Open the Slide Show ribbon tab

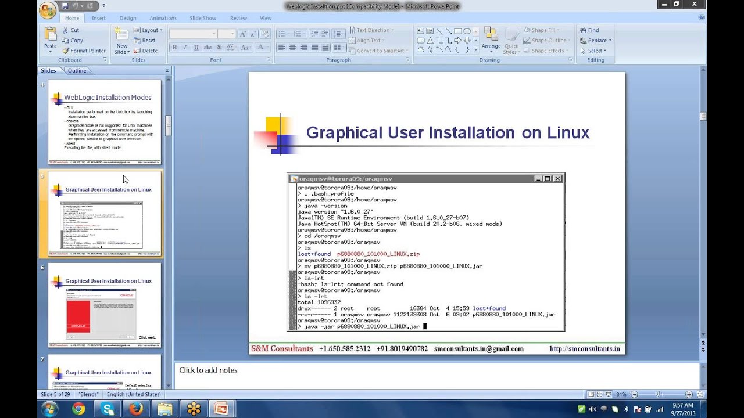[x=203, y=18]
